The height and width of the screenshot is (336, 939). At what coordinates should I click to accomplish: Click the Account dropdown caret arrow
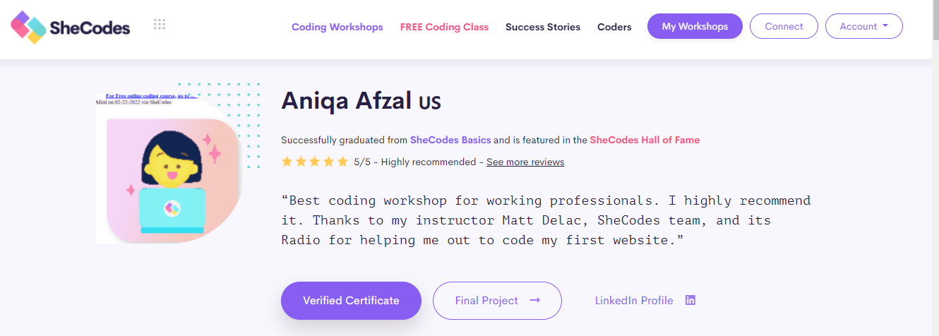[885, 26]
